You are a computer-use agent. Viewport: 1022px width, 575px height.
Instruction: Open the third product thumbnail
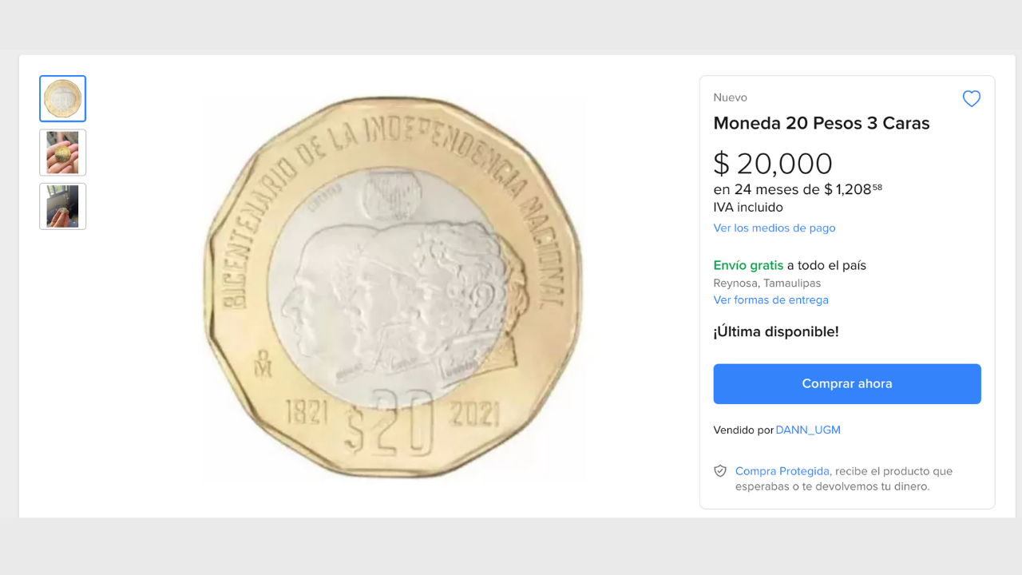[x=63, y=206]
